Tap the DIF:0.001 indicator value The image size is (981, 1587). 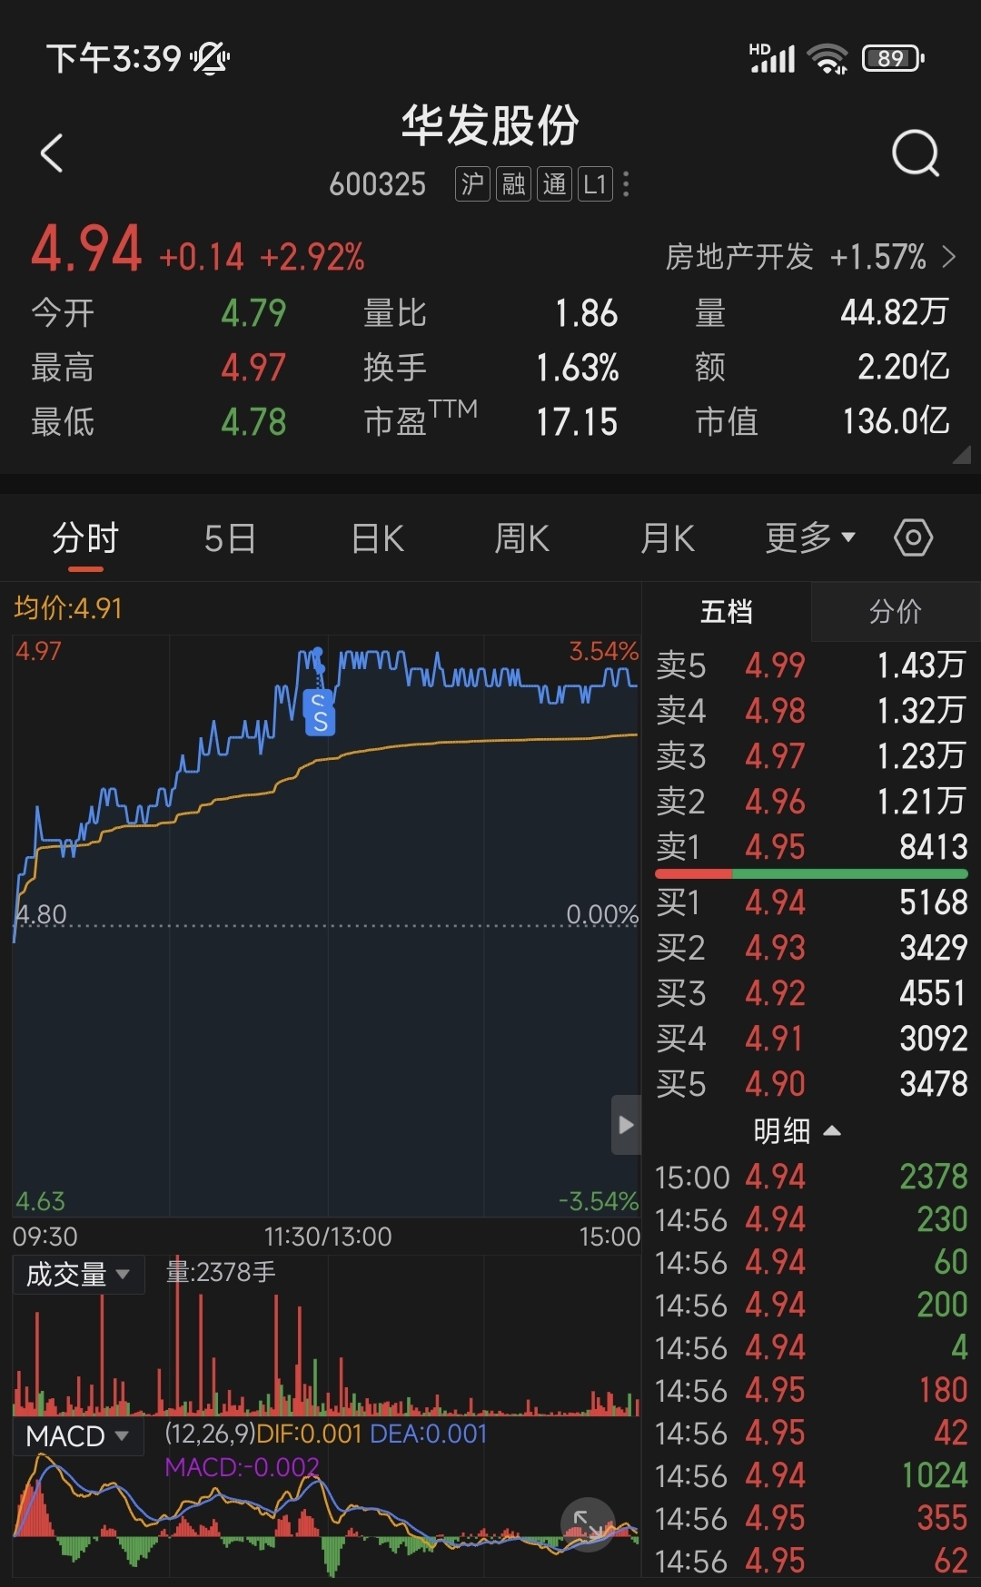pyautogui.click(x=309, y=1434)
